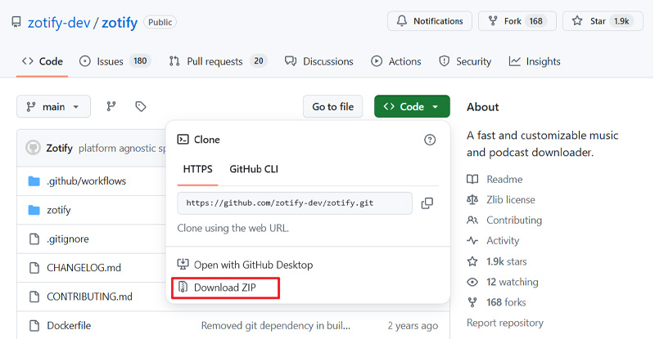Open CONTRIBUTING.md file
This screenshot has width=655, height=339.
click(89, 297)
